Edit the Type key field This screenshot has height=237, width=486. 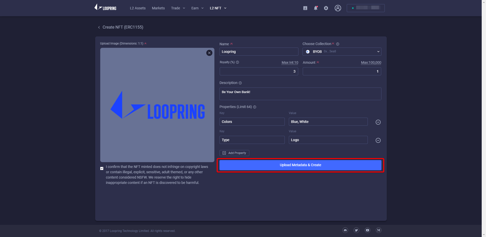click(x=252, y=140)
